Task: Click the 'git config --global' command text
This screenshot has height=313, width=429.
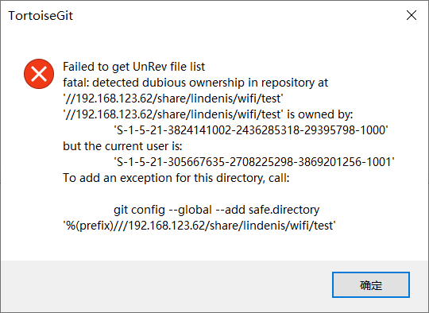Action: coord(163,210)
